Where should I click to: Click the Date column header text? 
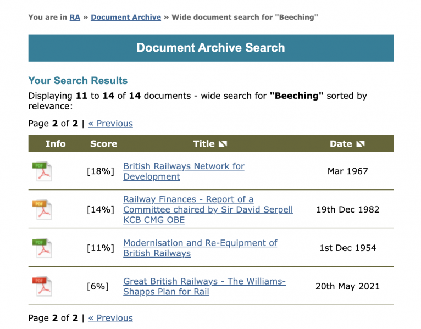[341, 144]
